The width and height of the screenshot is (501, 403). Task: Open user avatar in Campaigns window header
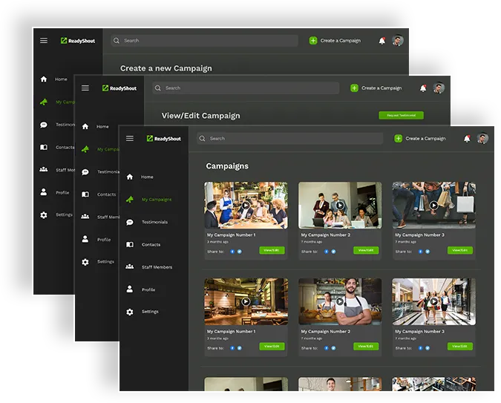pyautogui.click(x=482, y=138)
